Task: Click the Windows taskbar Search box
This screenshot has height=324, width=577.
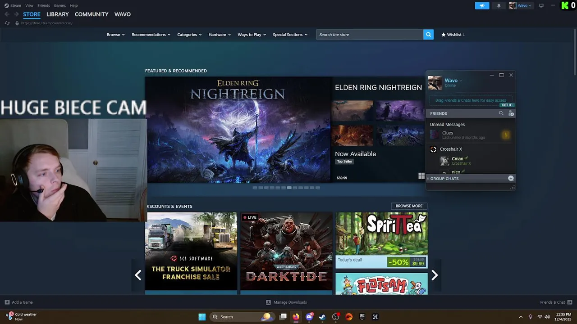Action: [x=242, y=317]
